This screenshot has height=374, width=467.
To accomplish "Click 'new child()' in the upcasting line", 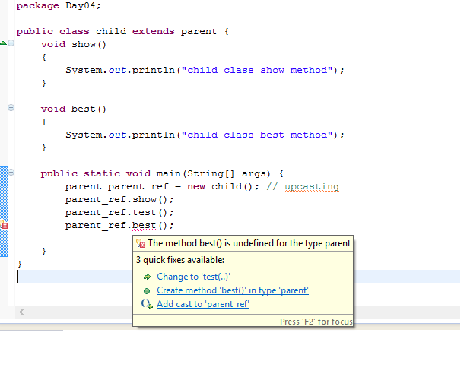I will coord(220,187).
